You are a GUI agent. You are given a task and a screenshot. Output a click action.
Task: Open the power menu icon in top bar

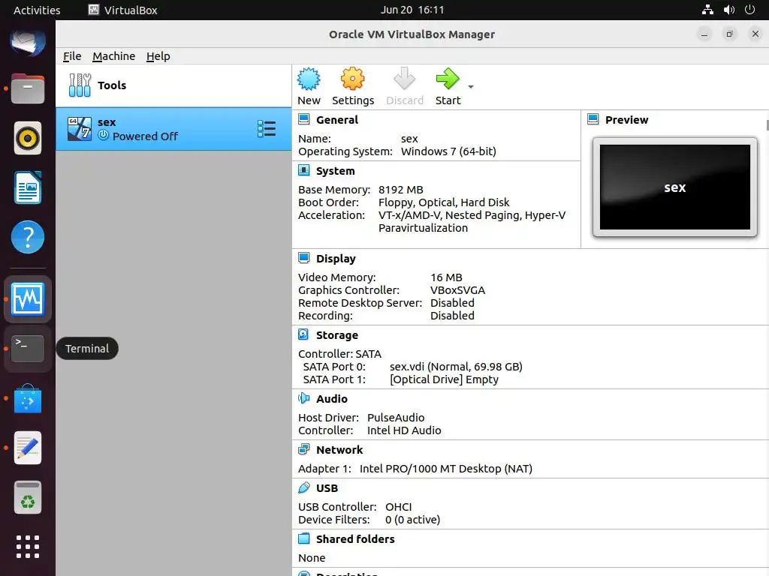pyautogui.click(x=749, y=10)
